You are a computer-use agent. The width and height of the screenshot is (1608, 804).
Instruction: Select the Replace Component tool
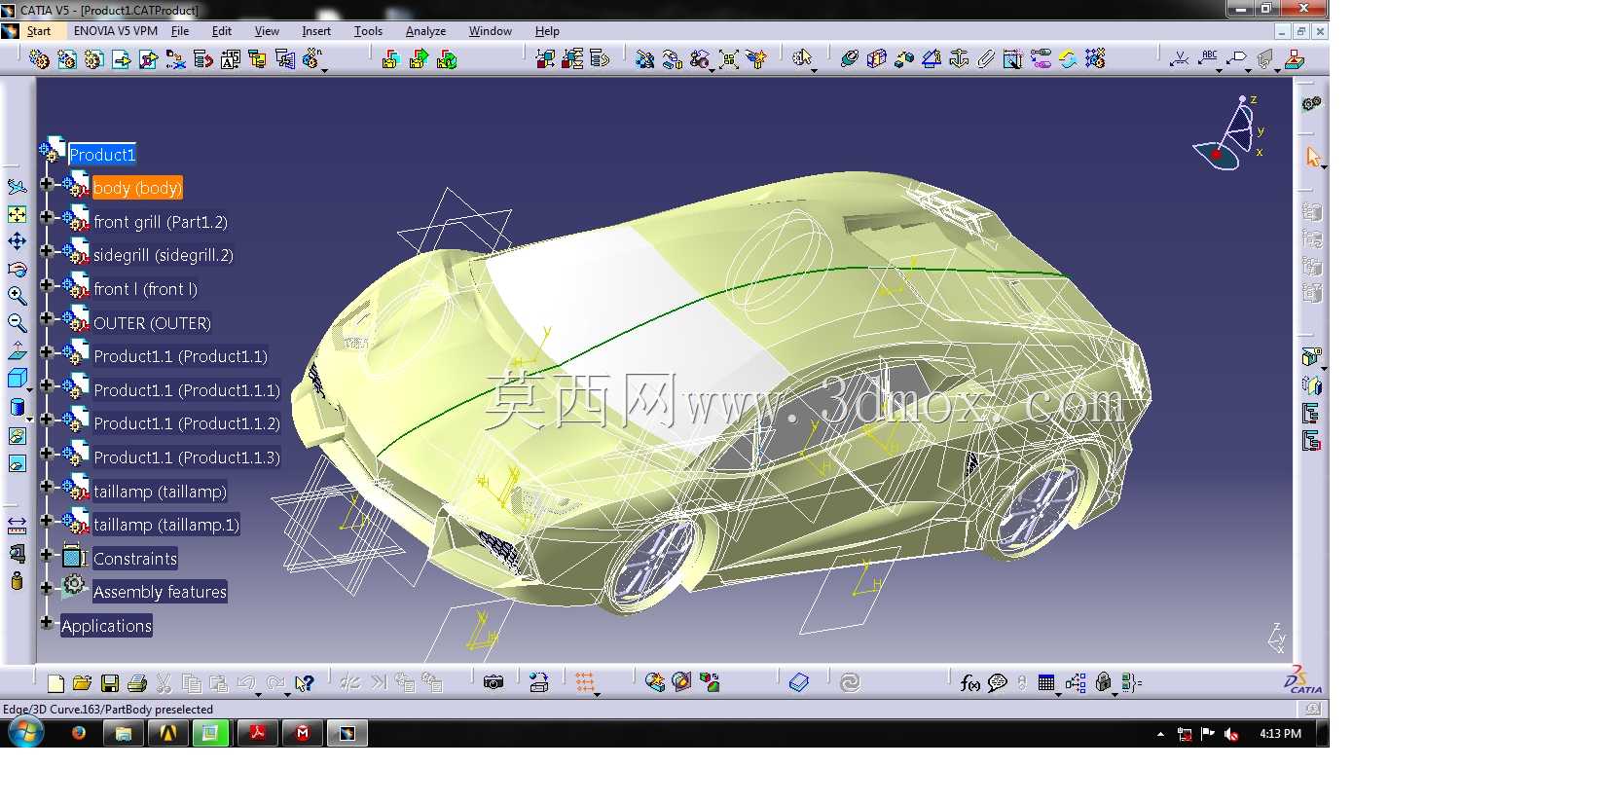tap(175, 59)
